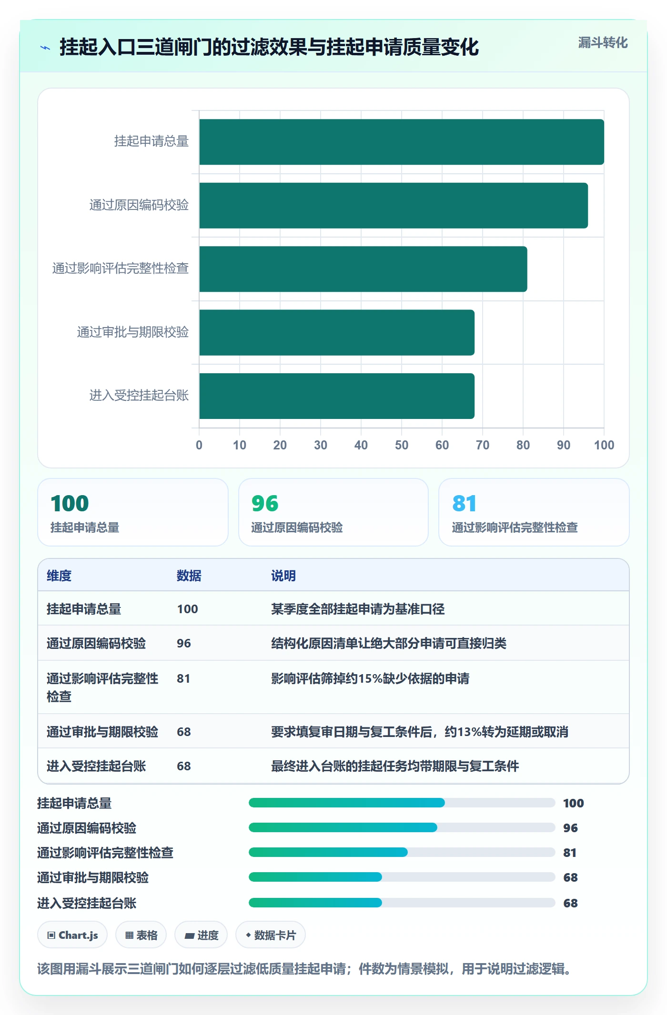Click 通过影响评估完整性检查 progress bar showing 81
The height and width of the screenshot is (1015, 667).
coord(402,853)
